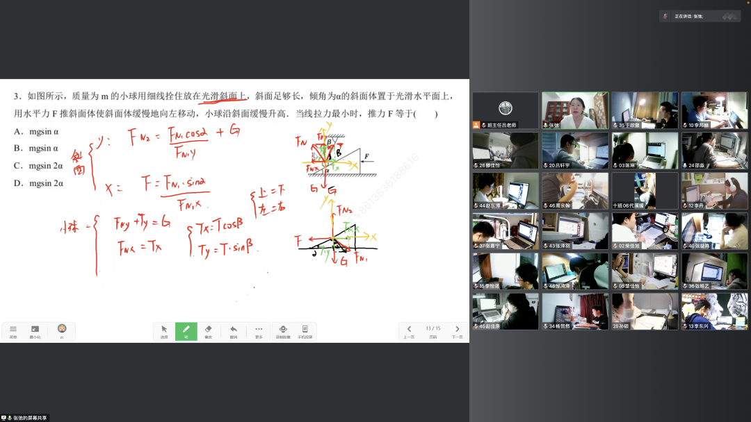The width and height of the screenshot is (751, 422).
Task: Select video tile of 35于政懿
Action: (x=645, y=110)
